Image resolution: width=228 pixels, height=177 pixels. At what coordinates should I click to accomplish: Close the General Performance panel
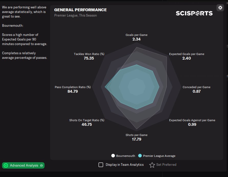(x=220, y=8)
